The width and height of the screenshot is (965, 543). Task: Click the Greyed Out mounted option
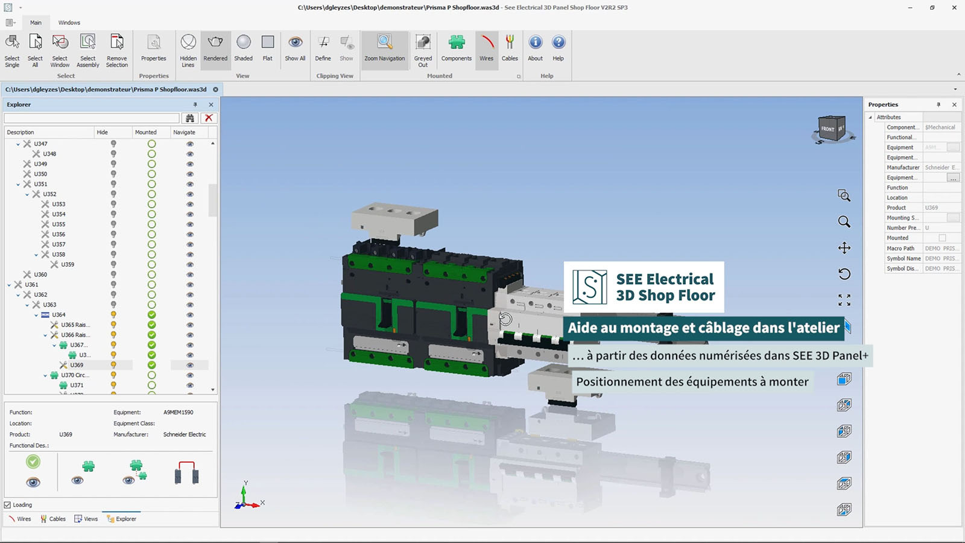click(x=423, y=51)
